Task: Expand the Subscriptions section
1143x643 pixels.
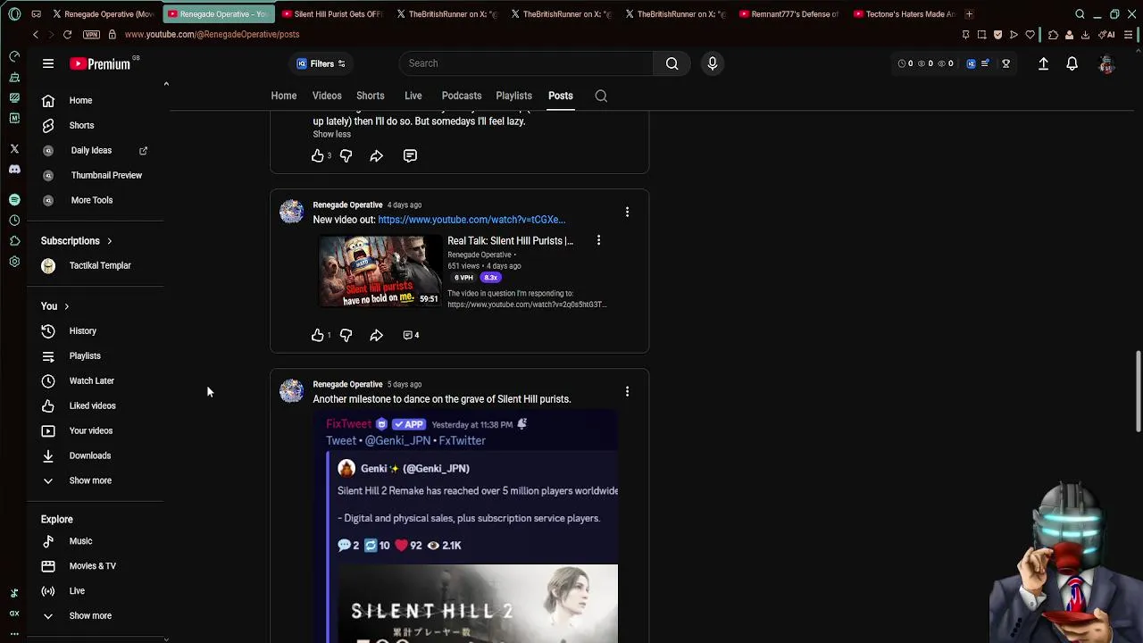Action: 77,241
